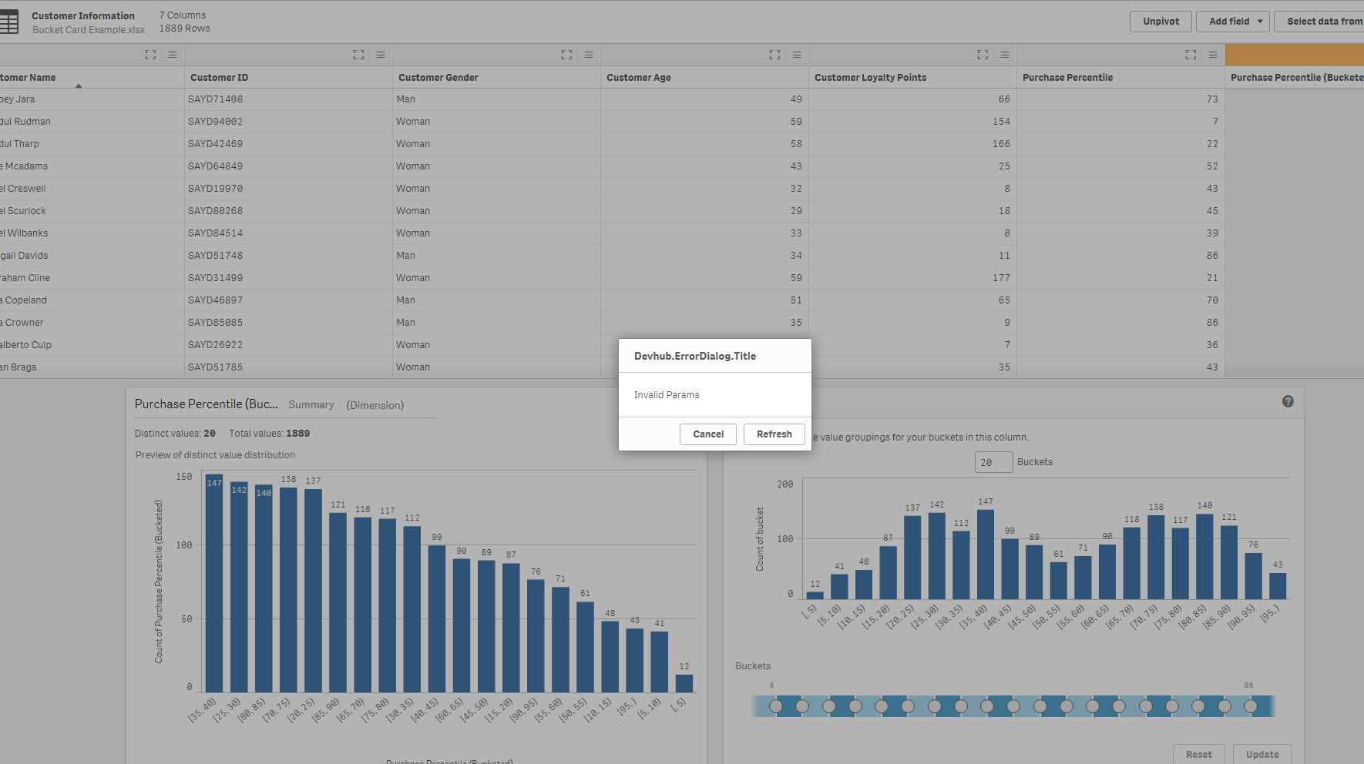Viewport: 1364px width, 764px height.
Task: Click the Unpivot button
Action: [x=1161, y=22]
